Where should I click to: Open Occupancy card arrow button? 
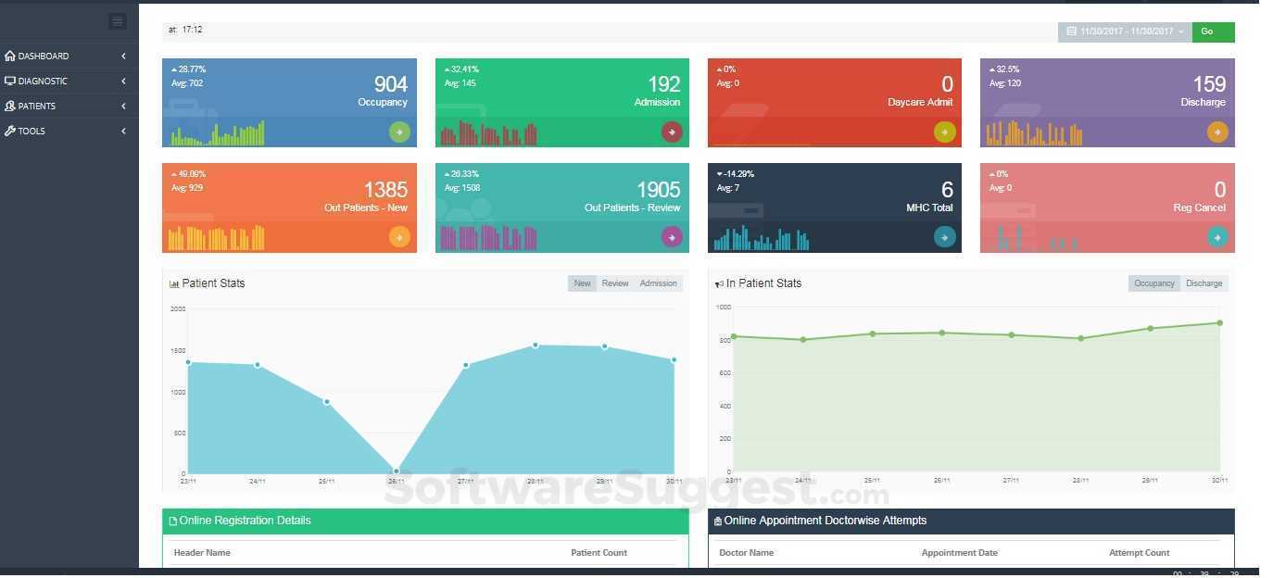point(399,132)
